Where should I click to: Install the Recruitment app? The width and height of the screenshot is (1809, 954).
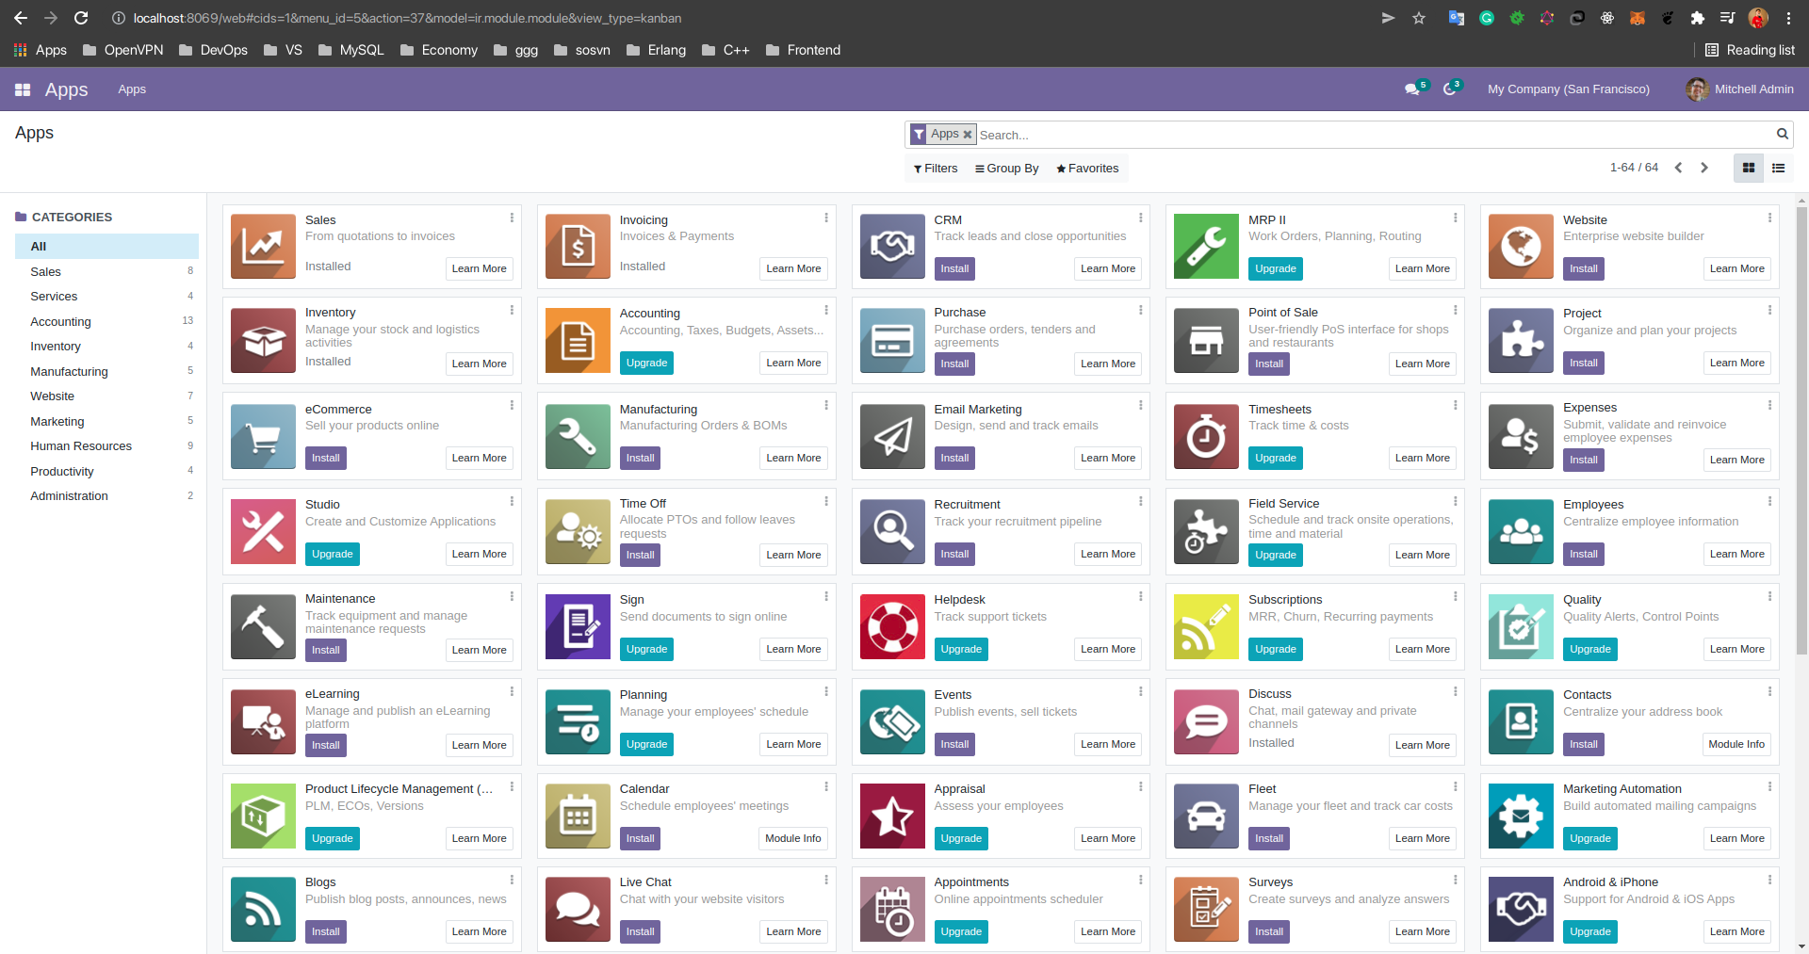tap(954, 554)
